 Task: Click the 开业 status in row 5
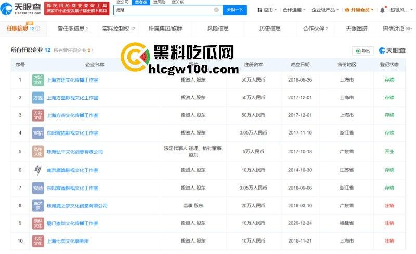coord(389,151)
